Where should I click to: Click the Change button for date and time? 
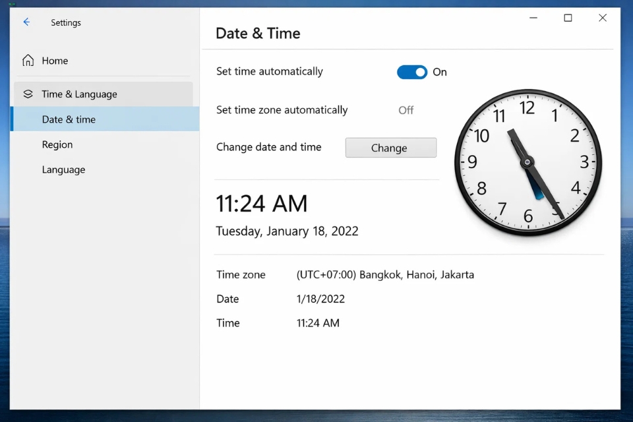point(390,147)
